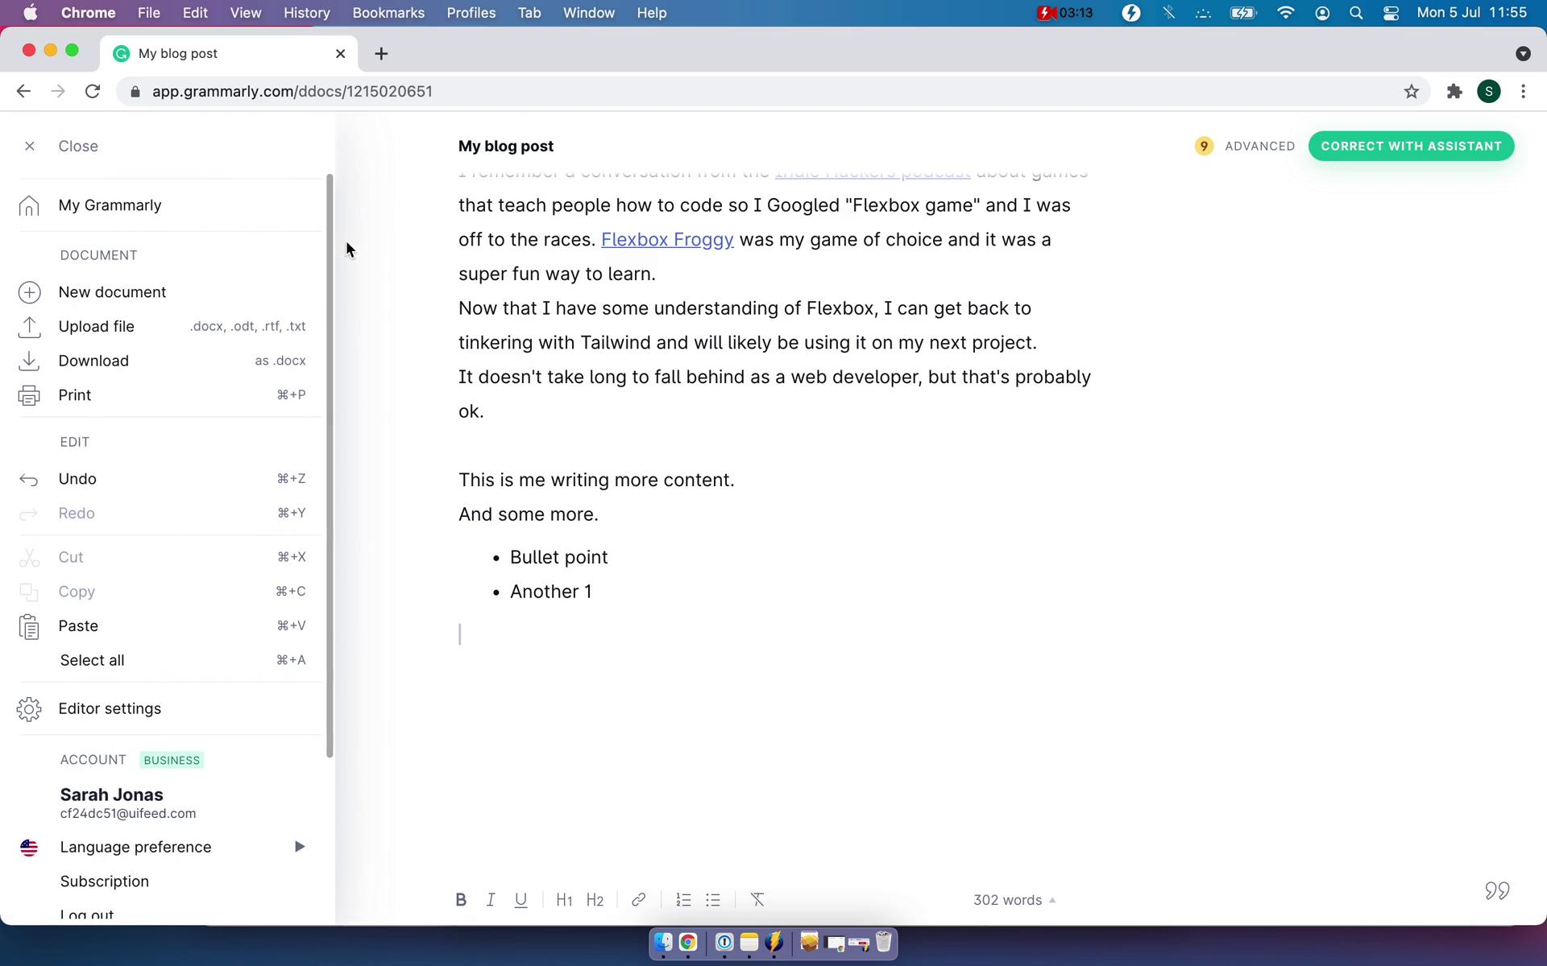The width and height of the screenshot is (1547, 966).
Task: Open the 9 Advanced suggestions badge
Action: pos(1245,146)
